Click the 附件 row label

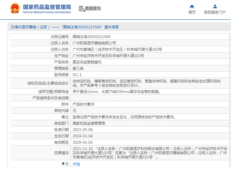(65, 104)
